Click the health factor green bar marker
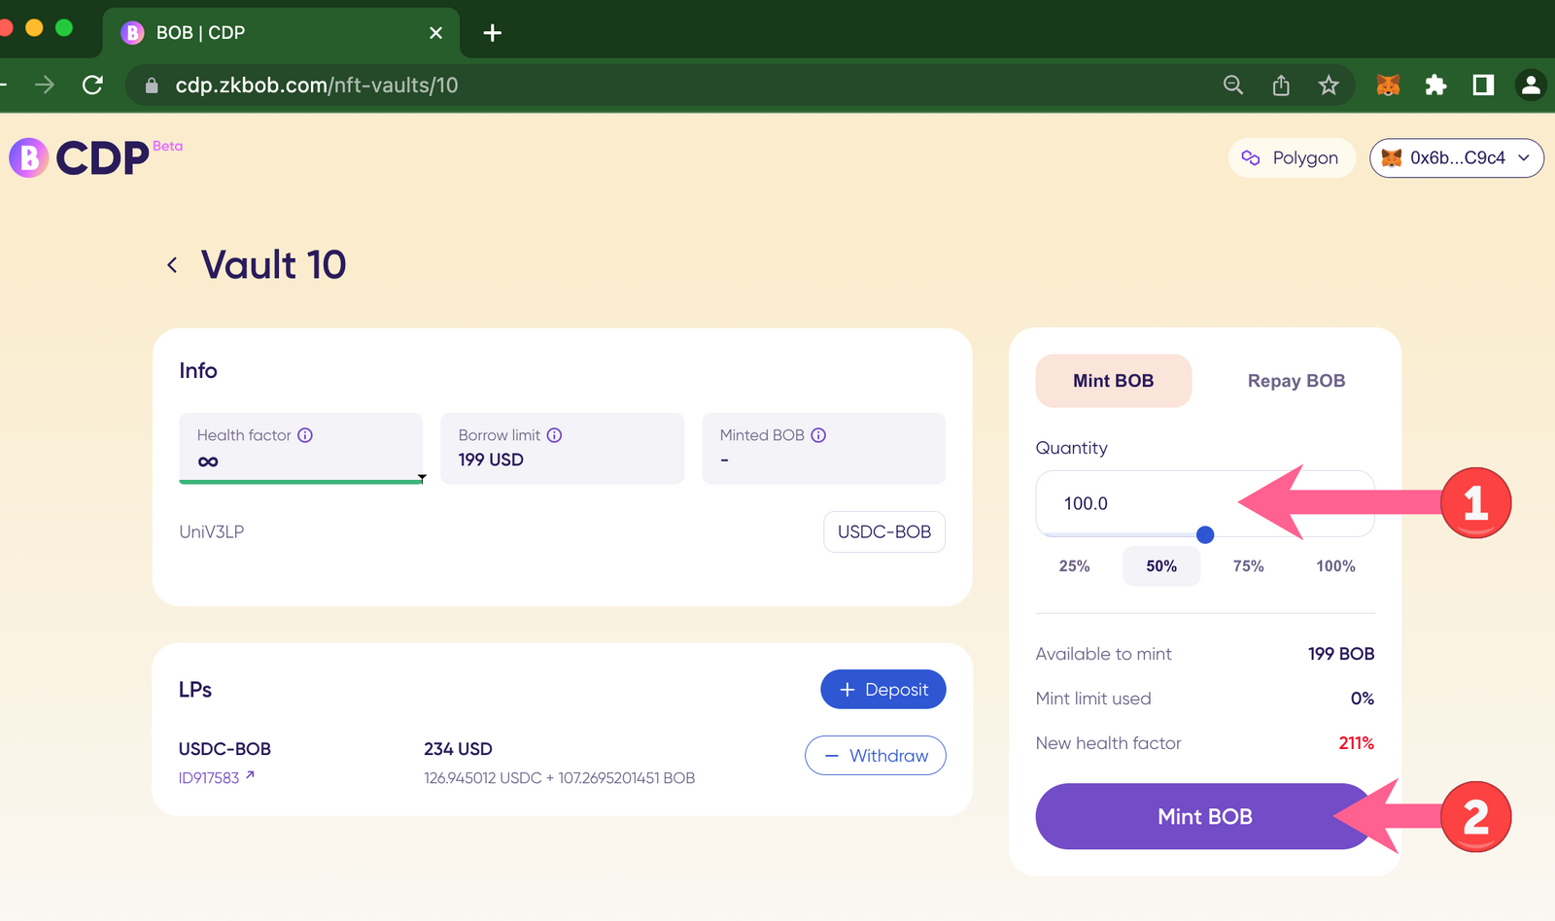1555x921 pixels. click(422, 478)
